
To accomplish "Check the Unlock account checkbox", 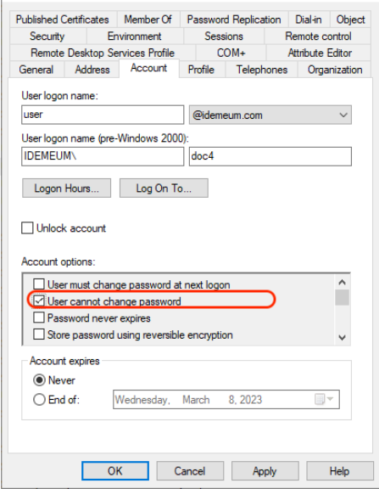I will (x=27, y=228).
